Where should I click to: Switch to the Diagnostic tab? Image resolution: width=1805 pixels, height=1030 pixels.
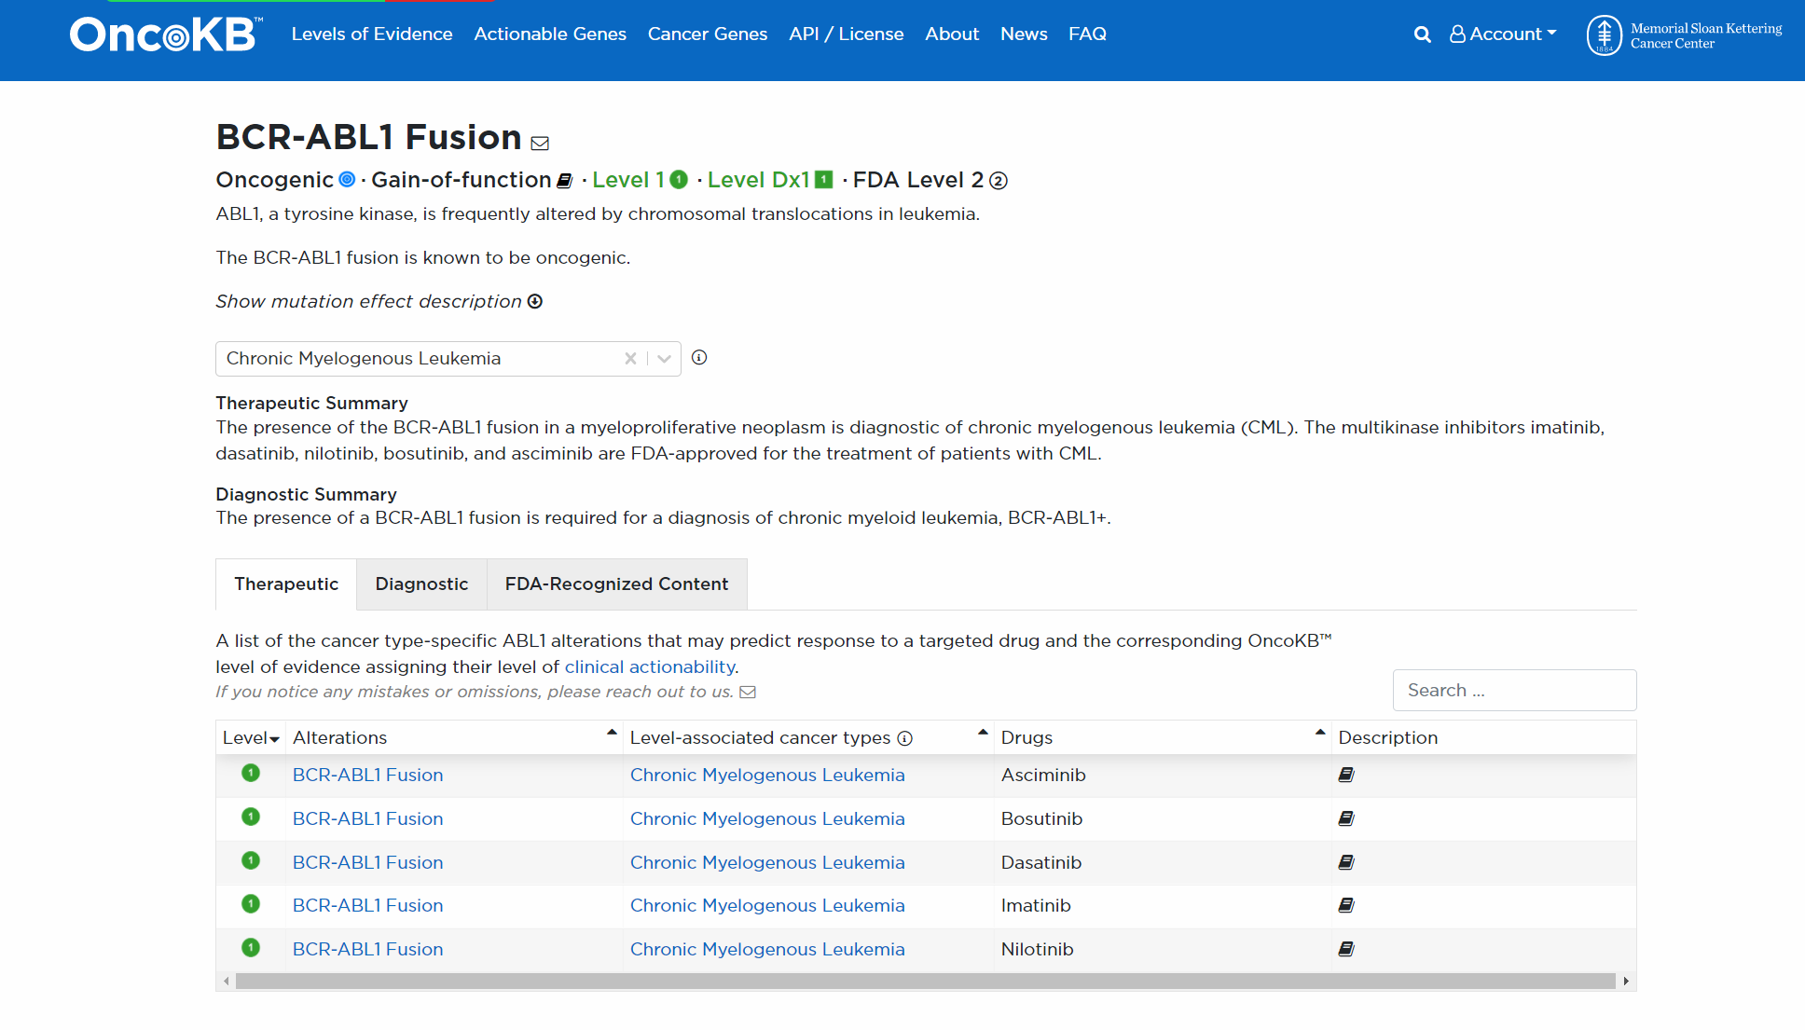click(421, 584)
